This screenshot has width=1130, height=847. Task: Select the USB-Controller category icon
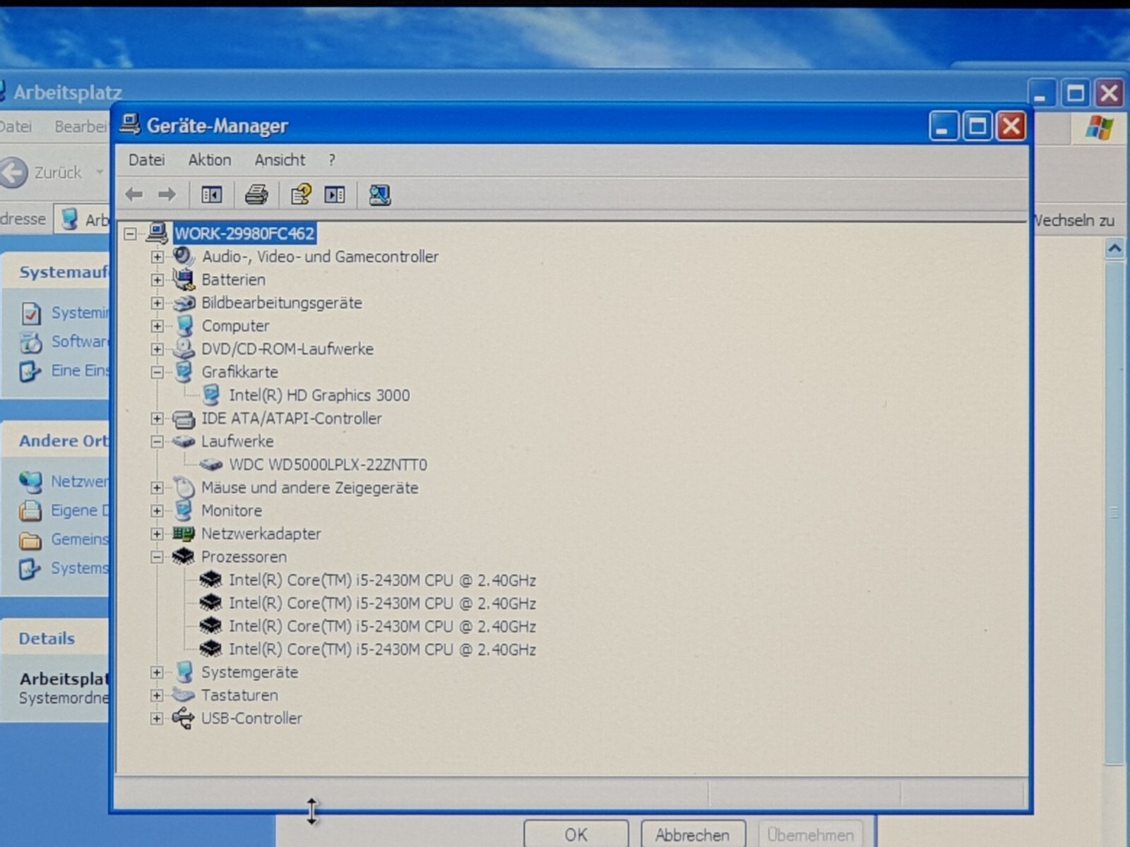coord(184,719)
